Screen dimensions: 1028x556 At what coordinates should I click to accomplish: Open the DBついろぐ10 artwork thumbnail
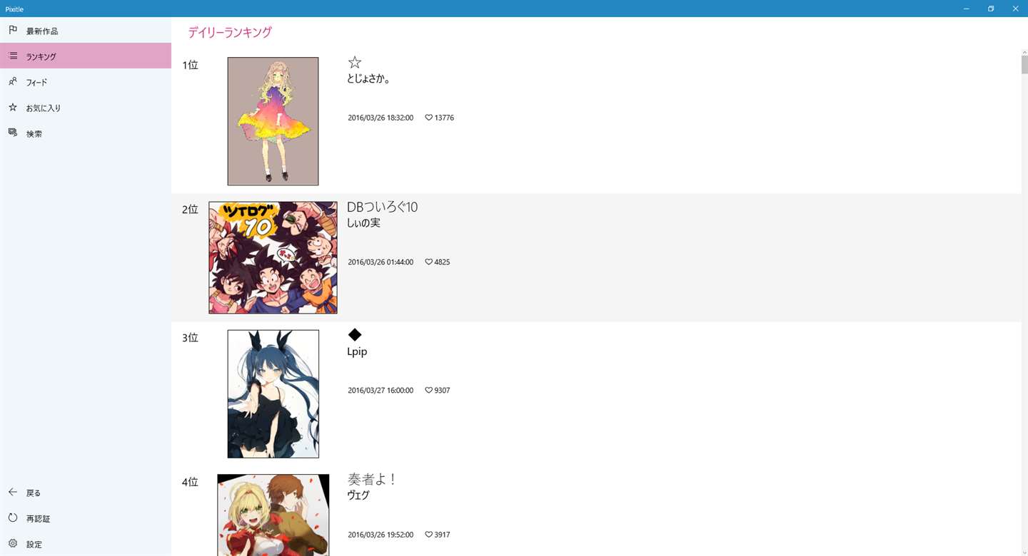(x=273, y=257)
